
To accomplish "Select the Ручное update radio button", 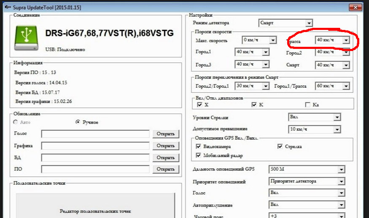I will click(78, 122).
